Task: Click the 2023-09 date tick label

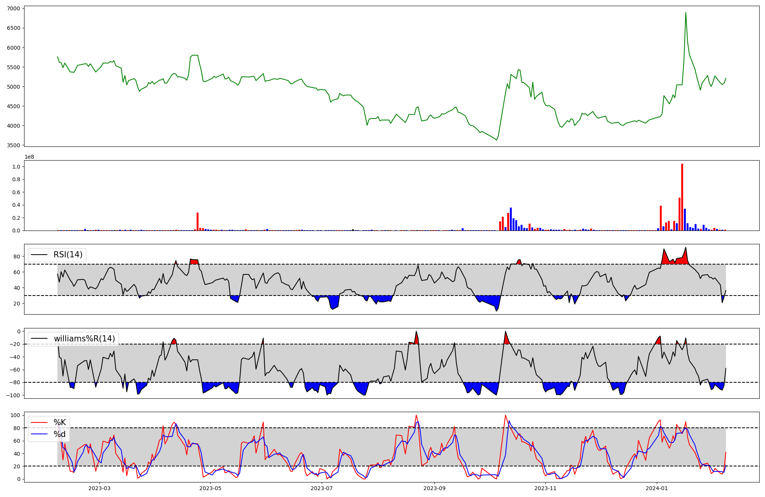Action: click(435, 488)
